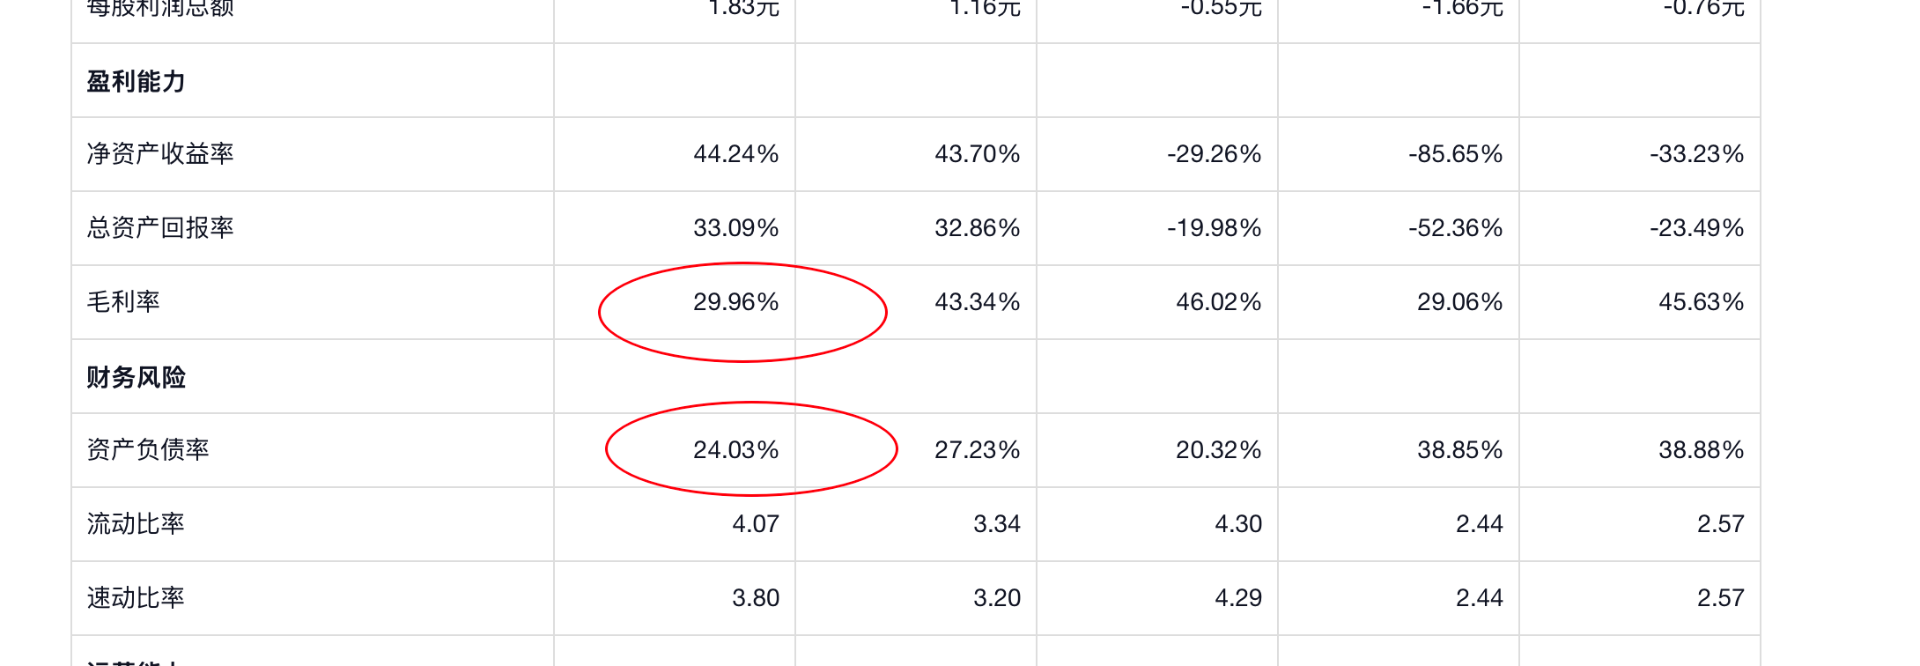Select the 流动比率 row label
Image resolution: width=1920 pixels, height=666 pixels.
pos(136,524)
